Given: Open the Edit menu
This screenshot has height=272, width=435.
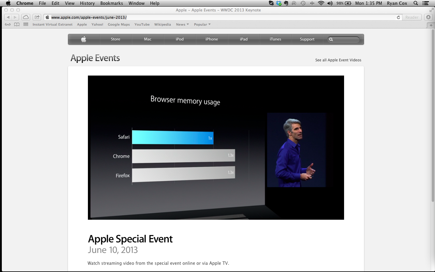Looking at the screenshot, I should [x=55, y=3].
